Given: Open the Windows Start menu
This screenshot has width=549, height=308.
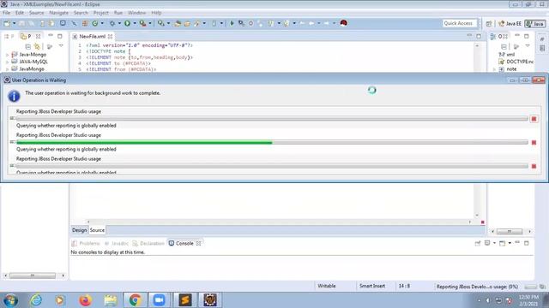Looking at the screenshot, I should (10, 300).
